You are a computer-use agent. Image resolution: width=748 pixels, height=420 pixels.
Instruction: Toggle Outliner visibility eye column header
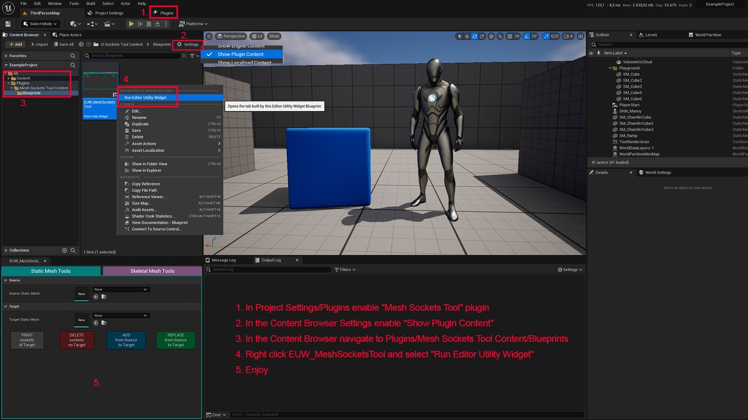click(x=591, y=53)
